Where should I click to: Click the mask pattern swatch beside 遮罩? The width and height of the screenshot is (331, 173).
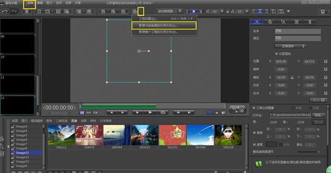point(271,144)
